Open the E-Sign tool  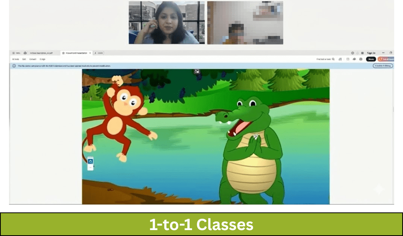pos(43,59)
